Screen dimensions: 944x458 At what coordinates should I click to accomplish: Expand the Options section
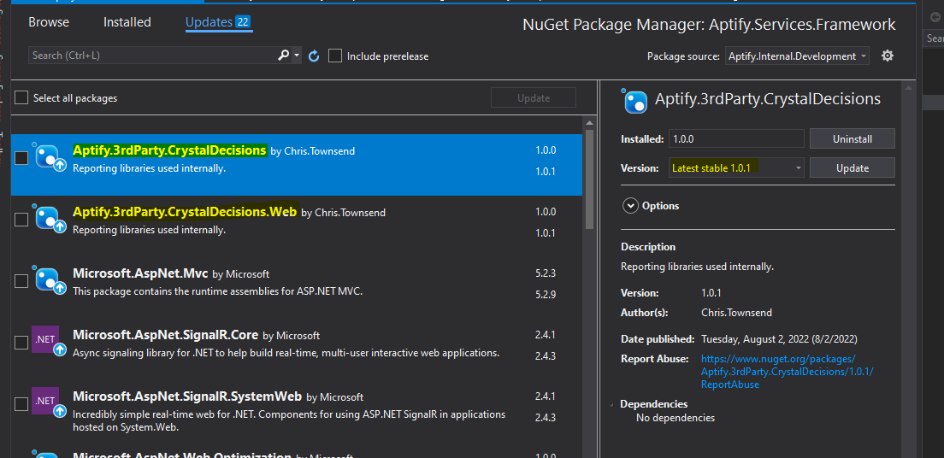point(630,206)
